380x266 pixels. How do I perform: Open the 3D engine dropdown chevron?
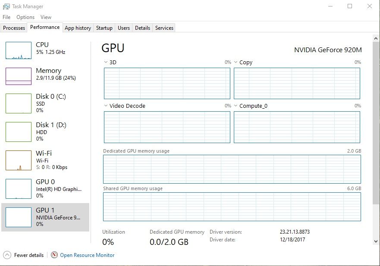(106, 62)
